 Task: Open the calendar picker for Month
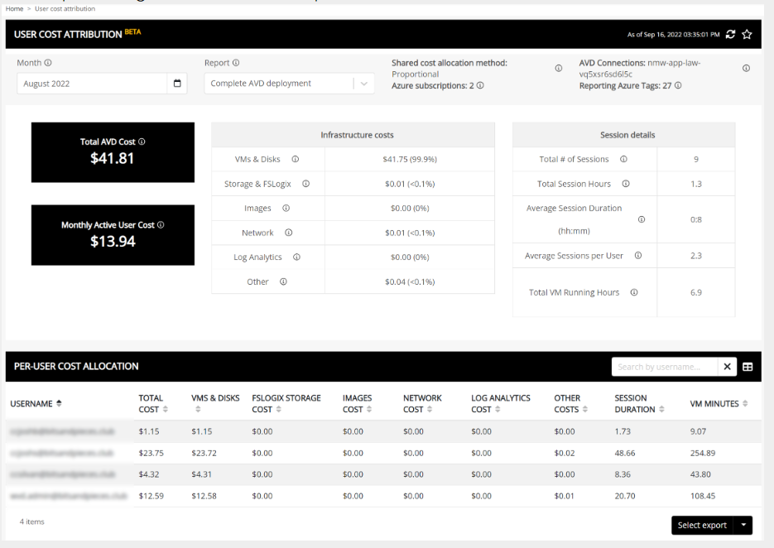point(177,84)
